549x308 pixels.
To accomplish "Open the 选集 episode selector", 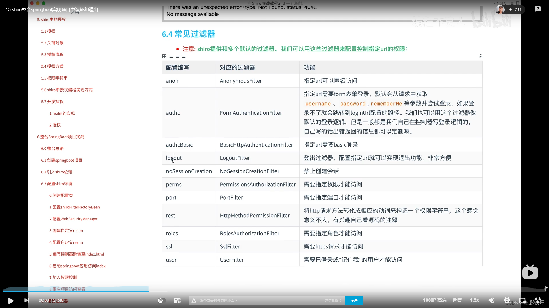I will pos(457,300).
